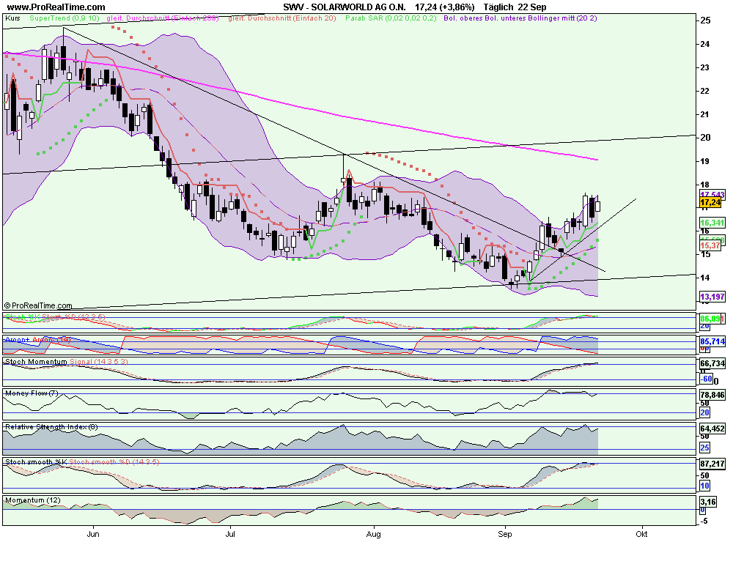Click the Täglich 22 Sep timeframe label
Screen dimensions: 733x586
(515, 7)
